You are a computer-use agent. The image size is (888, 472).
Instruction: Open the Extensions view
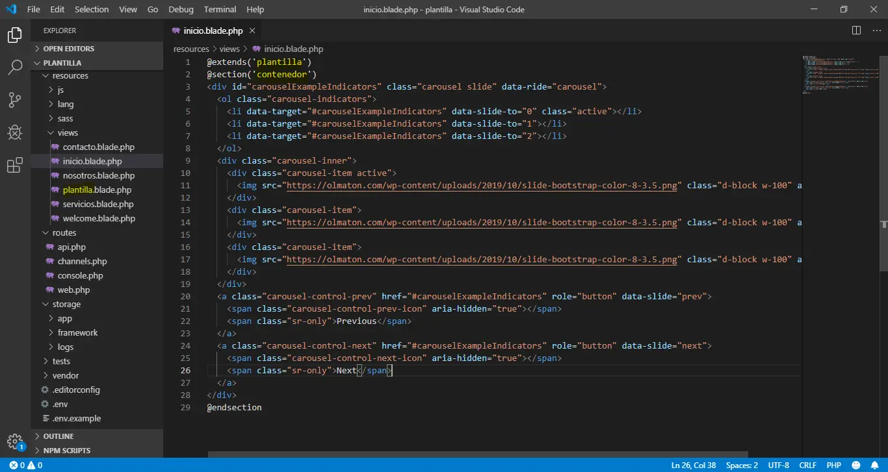[14, 166]
